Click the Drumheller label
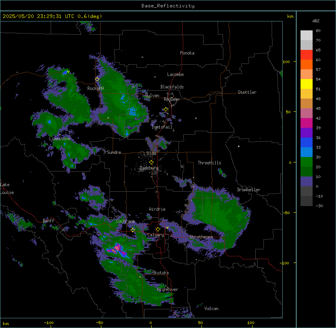336x328 pixels. [249, 190]
